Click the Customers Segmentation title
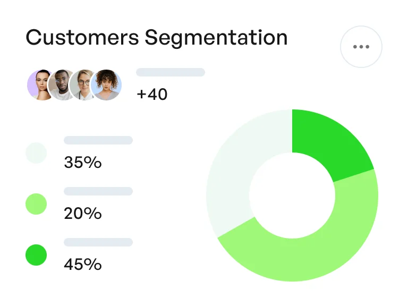The width and height of the screenshot is (408, 306). coord(157,38)
